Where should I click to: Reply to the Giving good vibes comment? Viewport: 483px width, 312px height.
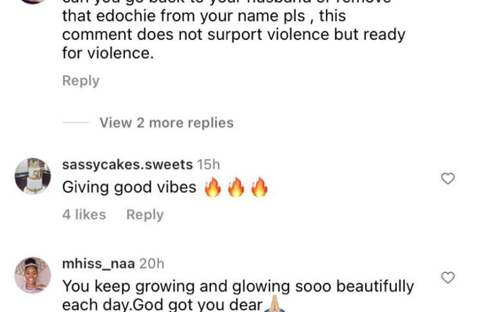(x=145, y=215)
